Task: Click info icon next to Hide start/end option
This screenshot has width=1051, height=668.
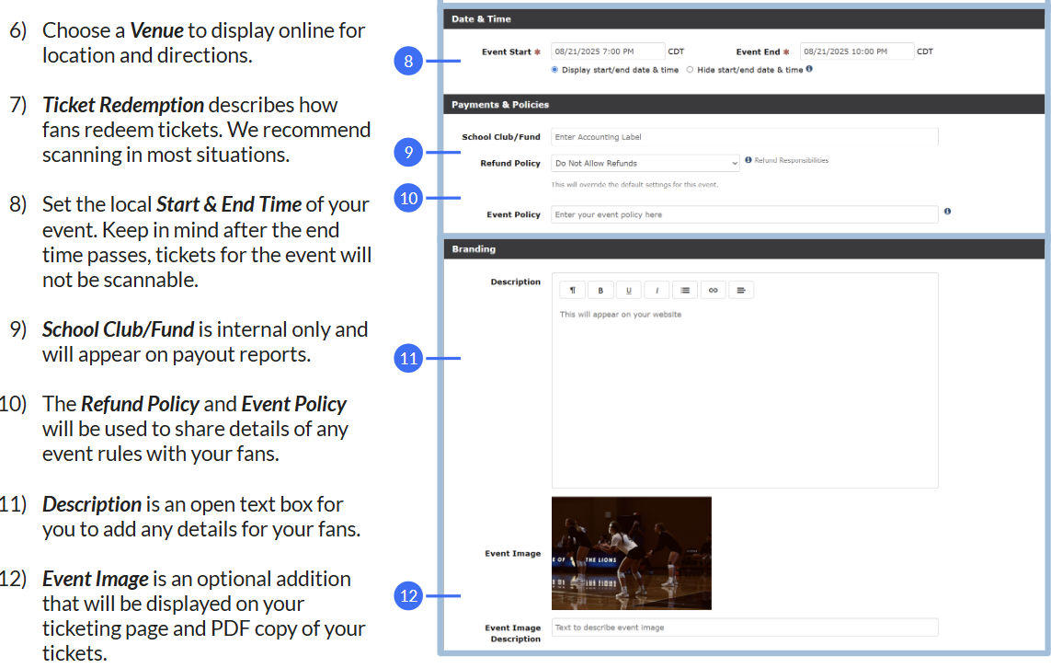Action: click(809, 69)
